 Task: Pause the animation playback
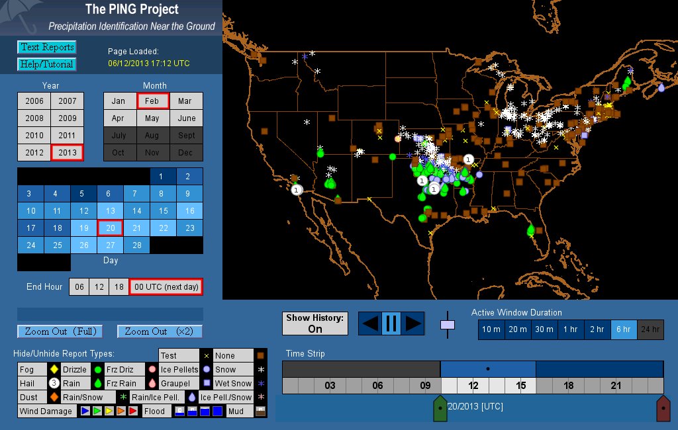[391, 323]
